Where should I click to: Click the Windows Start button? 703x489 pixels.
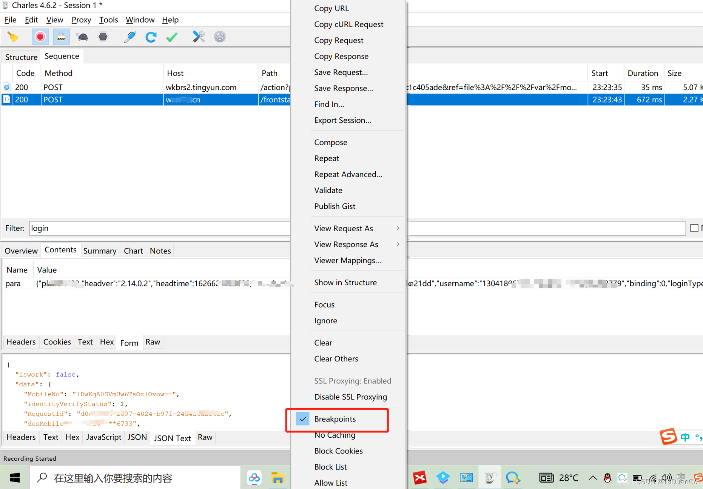point(15,478)
